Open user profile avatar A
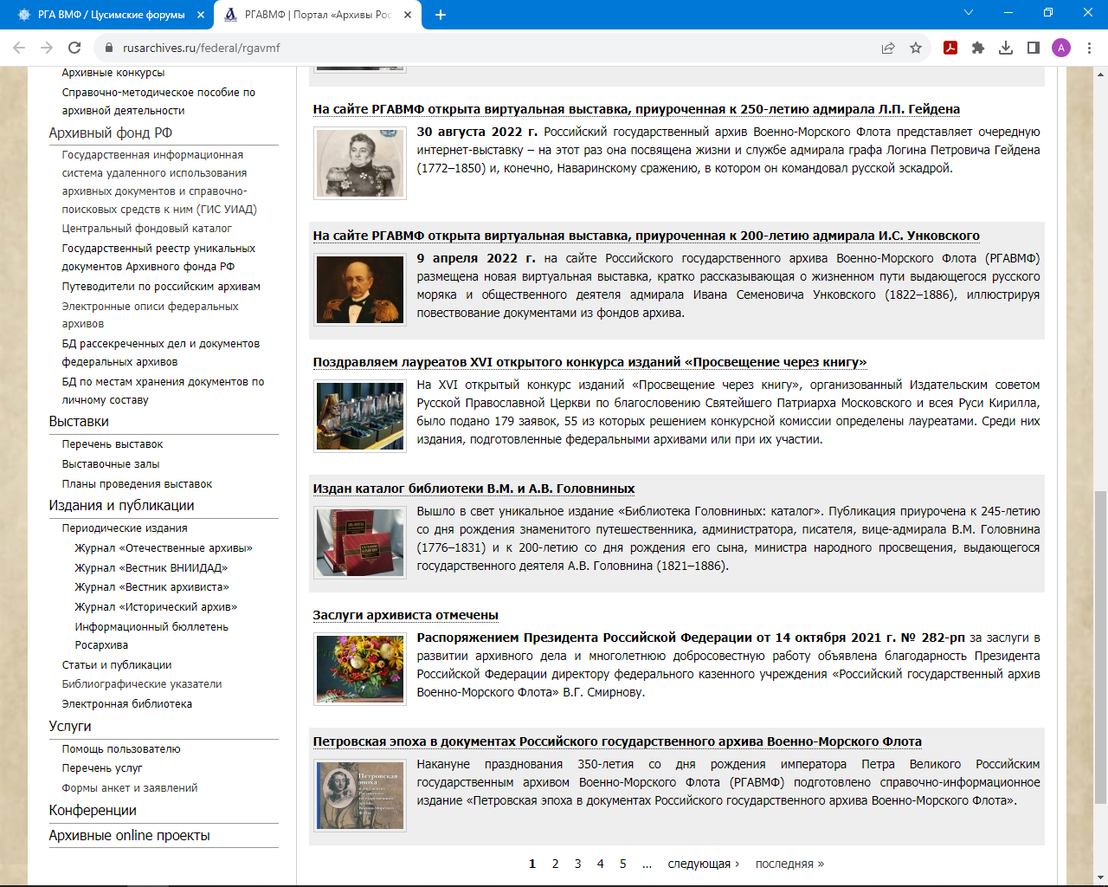Screen dimensions: 1108x887 click(1061, 48)
